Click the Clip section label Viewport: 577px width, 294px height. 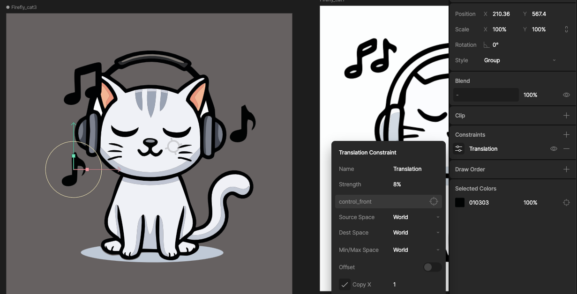point(460,116)
